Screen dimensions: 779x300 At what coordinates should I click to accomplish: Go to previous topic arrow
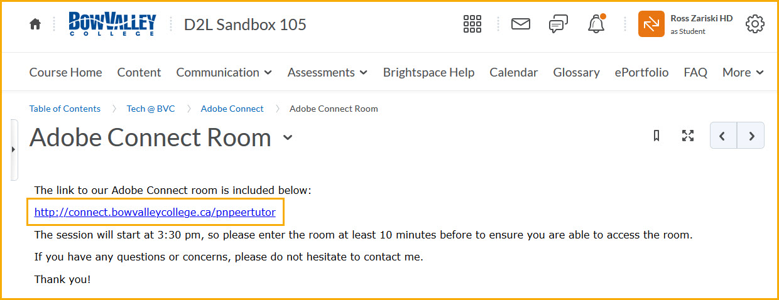[723, 136]
